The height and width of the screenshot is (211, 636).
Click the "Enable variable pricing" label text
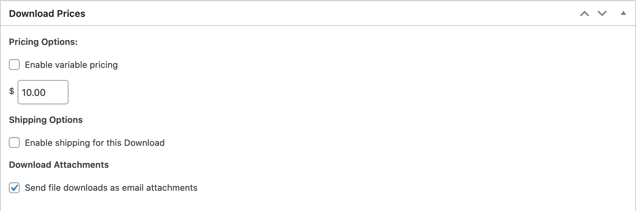point(71,65)
